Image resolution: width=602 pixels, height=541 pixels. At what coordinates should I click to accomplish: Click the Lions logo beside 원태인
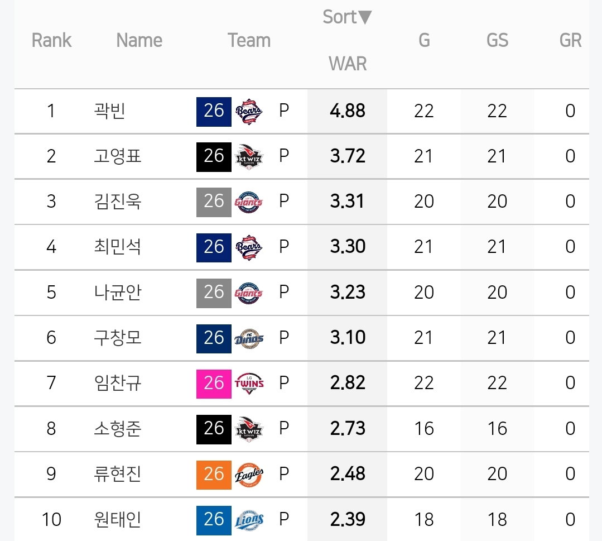coord(249,520)
